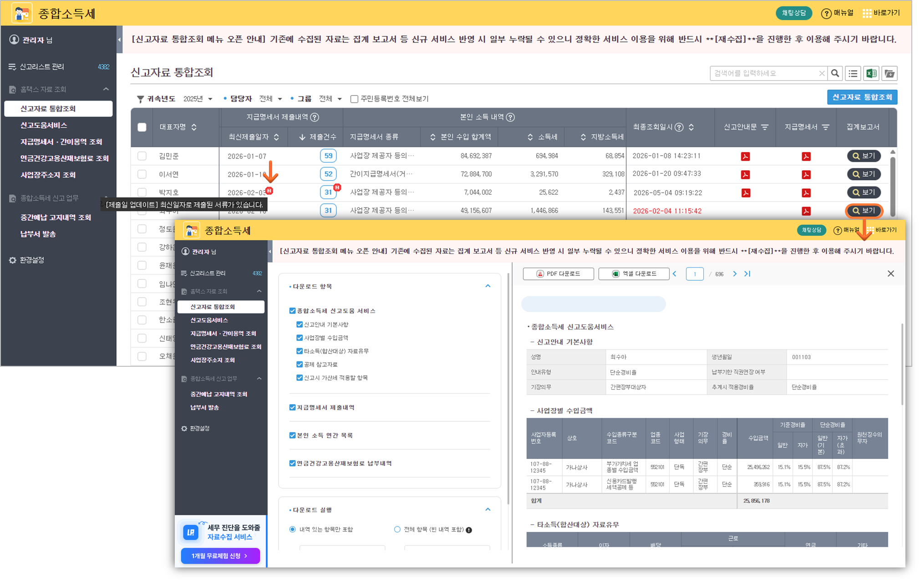Open the list view settings icon
This screenshot has width=920, height=582.
tap(853, 73)
